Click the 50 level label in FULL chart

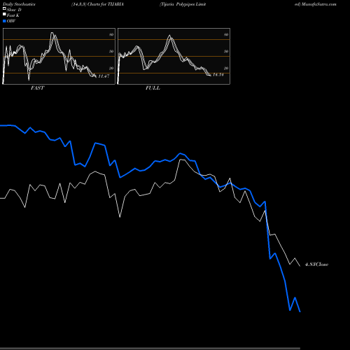point(226,51)
